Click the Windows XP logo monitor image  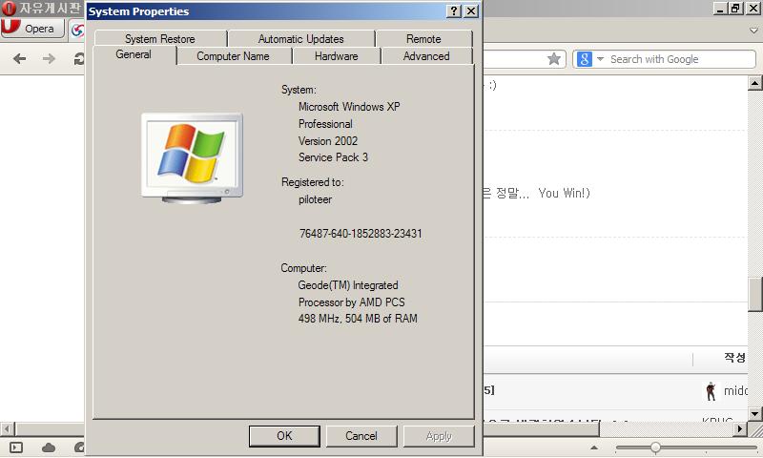193,158
